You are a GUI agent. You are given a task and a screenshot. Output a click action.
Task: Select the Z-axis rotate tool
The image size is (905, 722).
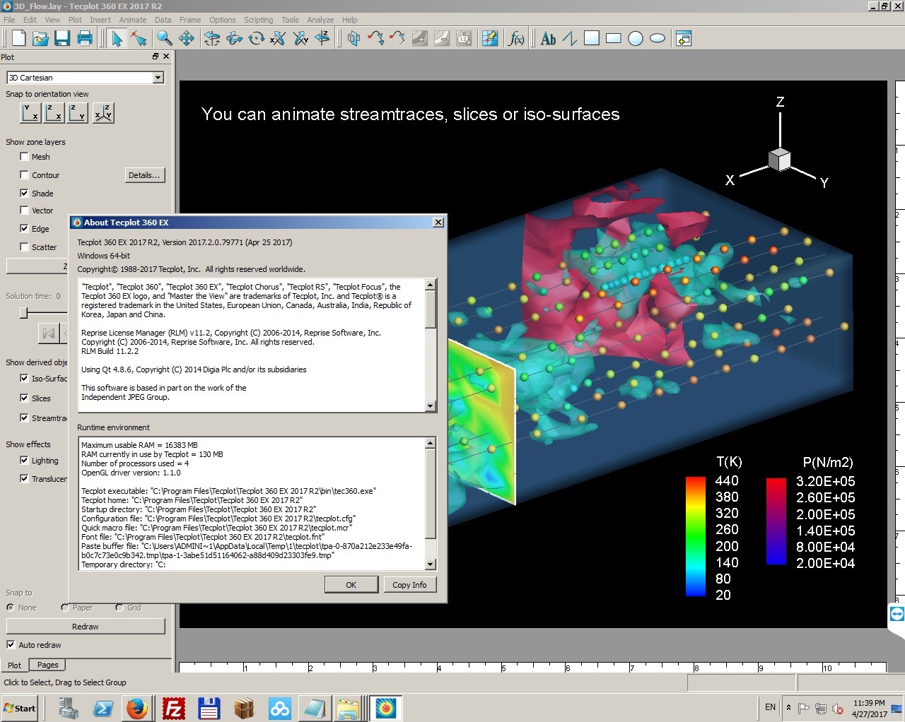(x=322, y=39)
